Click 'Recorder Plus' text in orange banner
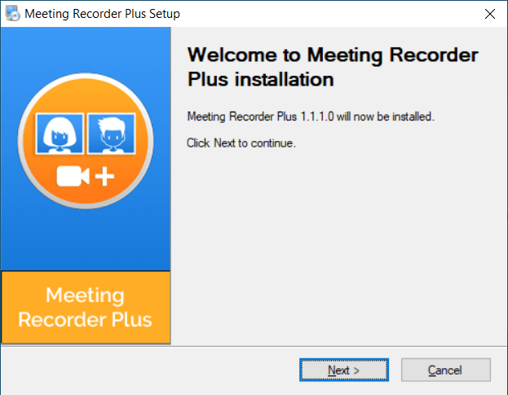This screenshot has height=395, width=508. pyautogui.click(x=85, y=319)
